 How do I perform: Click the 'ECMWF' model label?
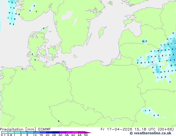pyautogui.click(x=45, y=129)
